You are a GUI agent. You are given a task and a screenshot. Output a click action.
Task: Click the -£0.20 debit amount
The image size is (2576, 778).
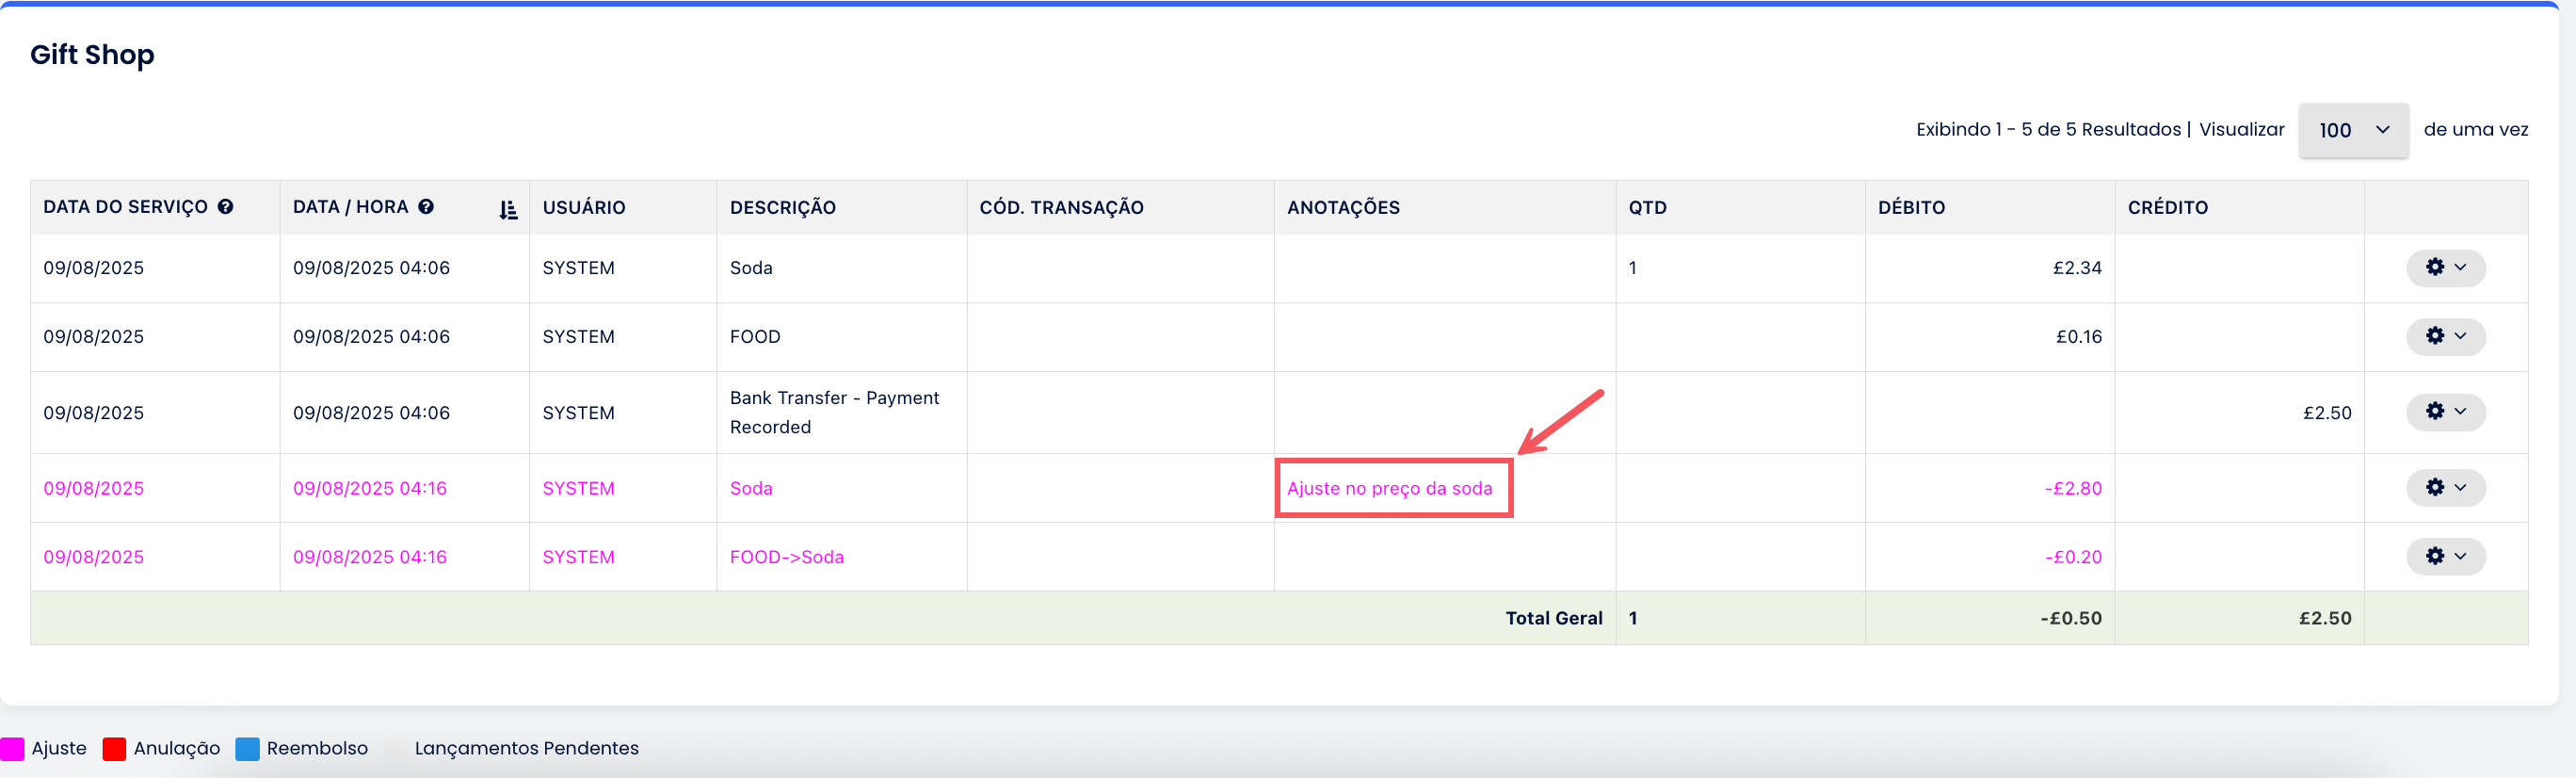point(2073,557)
